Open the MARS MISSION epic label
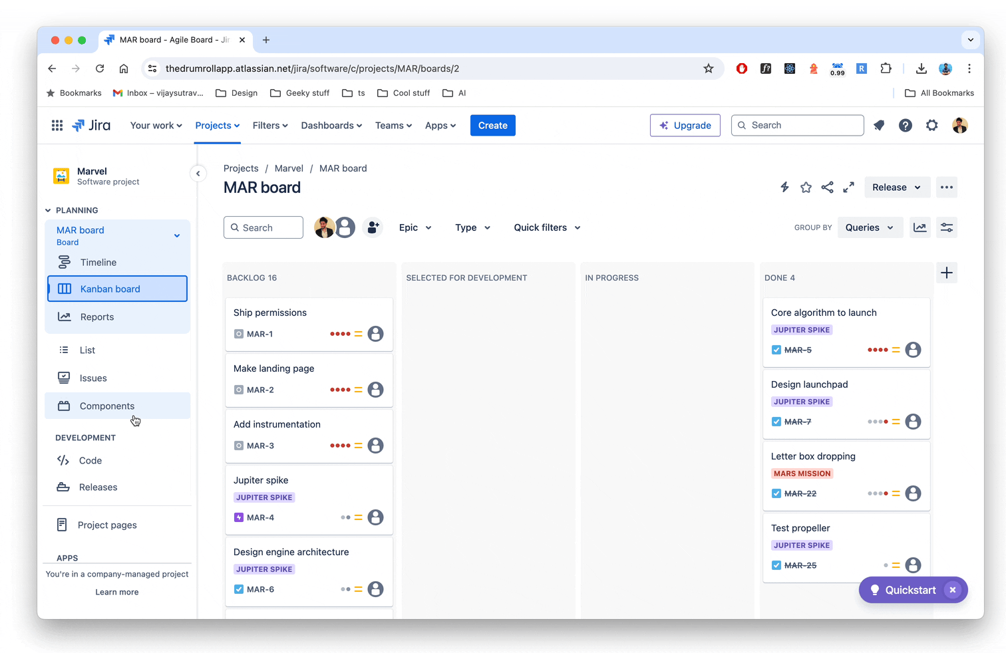Image resolution: width=1006 pixels, height=653 pixels. click(x=802, y=473)
